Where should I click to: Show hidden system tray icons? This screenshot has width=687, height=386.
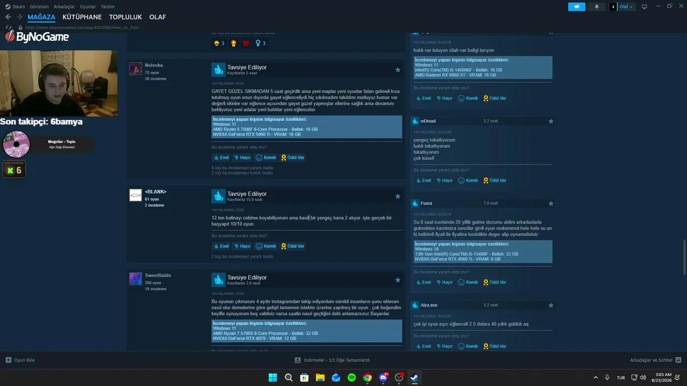click(595, 377)
